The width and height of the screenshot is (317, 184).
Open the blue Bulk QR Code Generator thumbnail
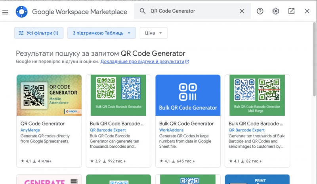188,95
